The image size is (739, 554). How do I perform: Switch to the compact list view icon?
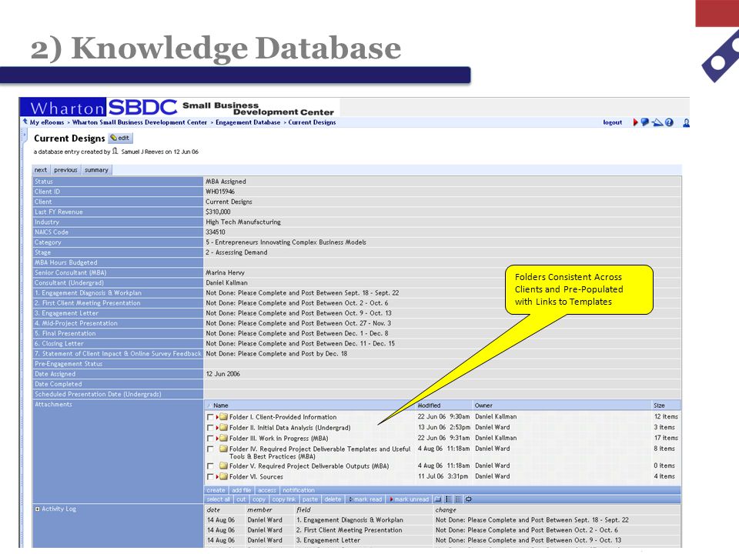click(x=458, y=499)
